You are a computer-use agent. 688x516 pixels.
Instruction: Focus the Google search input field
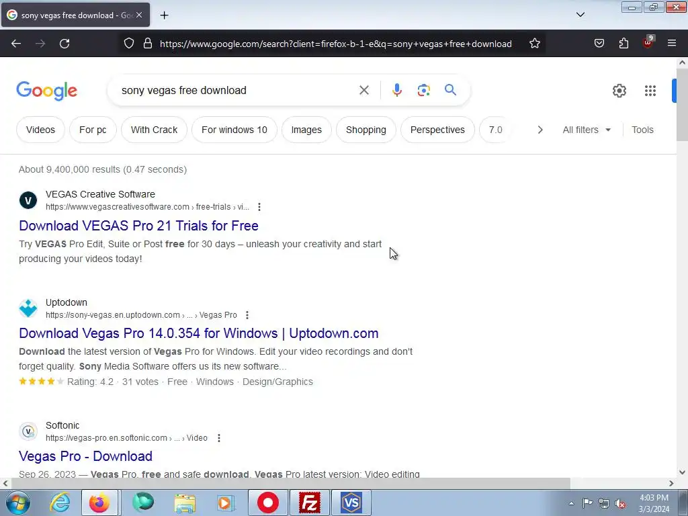click(x=237, y=91)
